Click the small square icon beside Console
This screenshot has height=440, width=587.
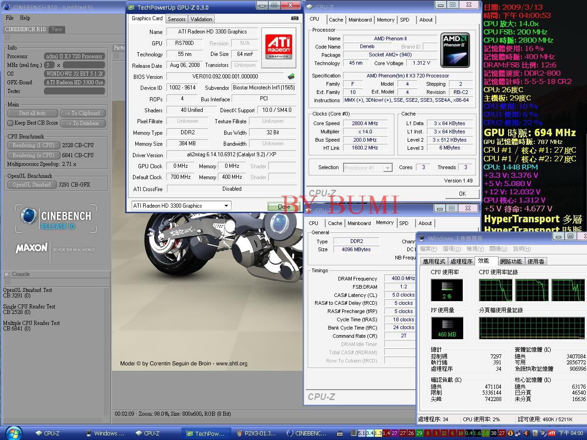click(x=7, y=274)
